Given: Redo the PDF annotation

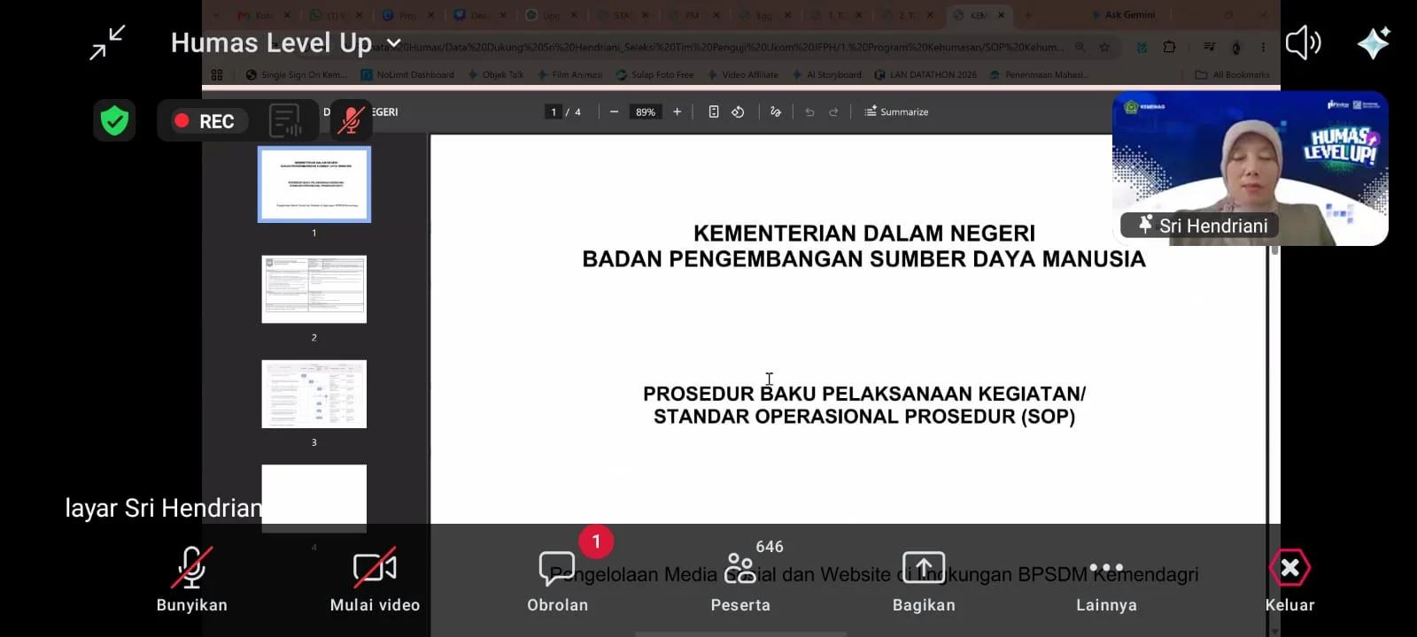Looking at the screenshot, I should [833, 112].
